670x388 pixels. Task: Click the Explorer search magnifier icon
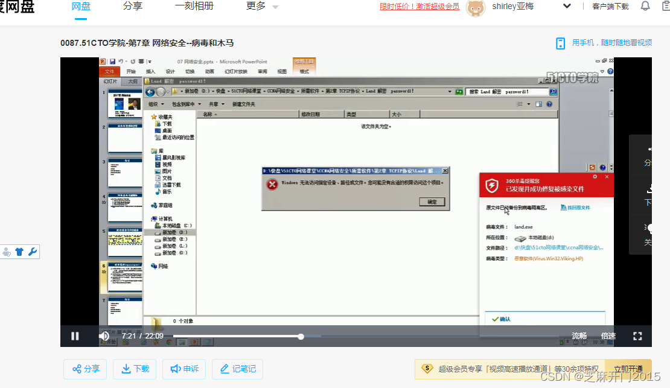(553, 92)
